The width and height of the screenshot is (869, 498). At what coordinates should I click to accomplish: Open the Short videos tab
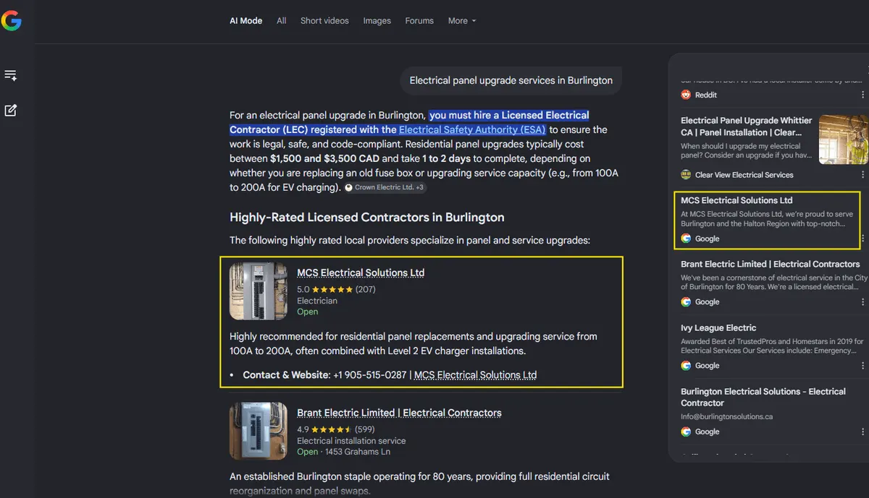pos(324,21)
